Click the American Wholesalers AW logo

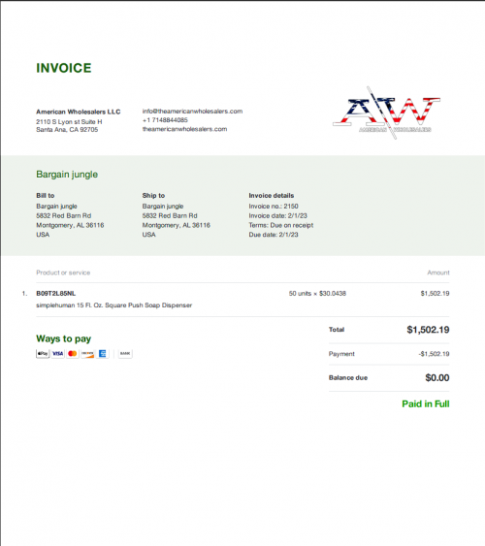(x=386, y=112)
